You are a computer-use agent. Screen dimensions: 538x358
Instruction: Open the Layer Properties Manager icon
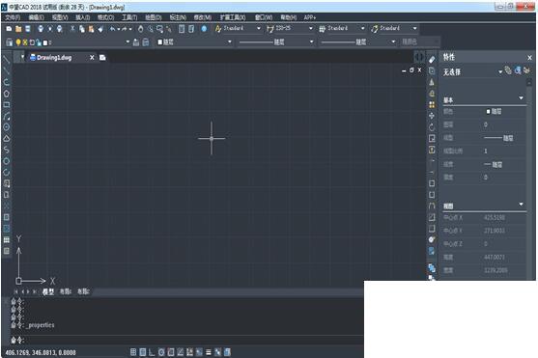[x=9, y=42]
